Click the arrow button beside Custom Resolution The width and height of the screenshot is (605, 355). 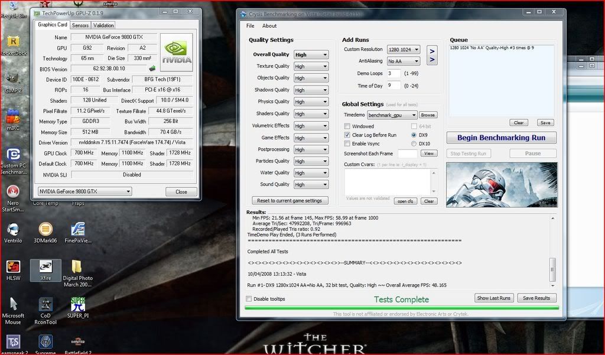click(432, 51)
